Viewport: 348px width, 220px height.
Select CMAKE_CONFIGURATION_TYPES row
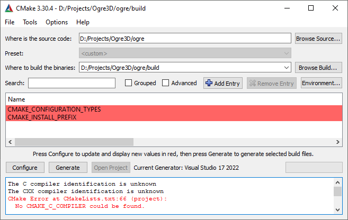pos(174,109)
